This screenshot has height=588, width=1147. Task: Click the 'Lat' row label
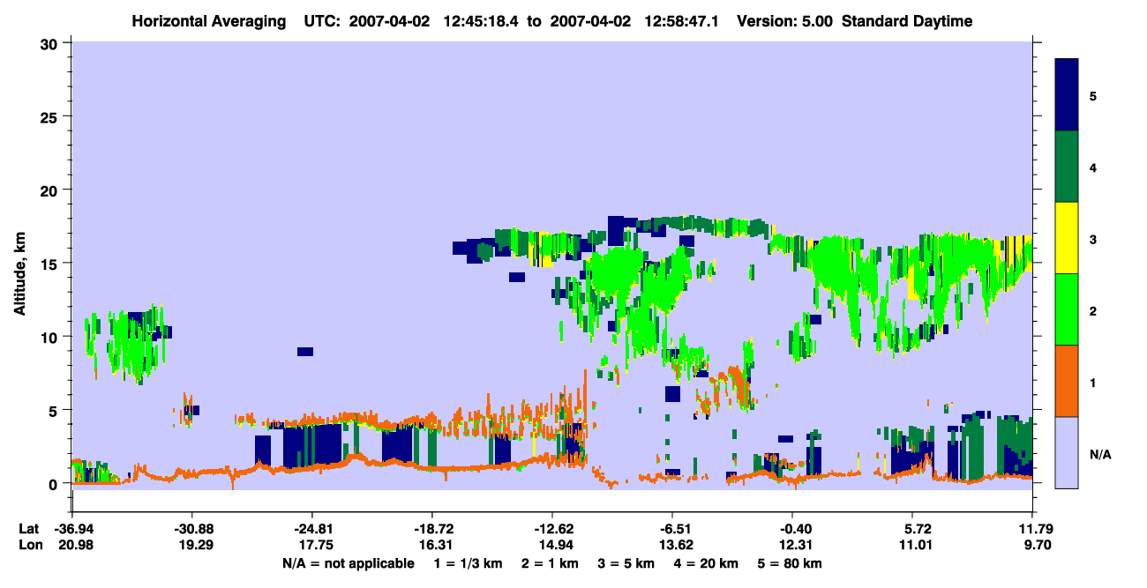[29, 529]
